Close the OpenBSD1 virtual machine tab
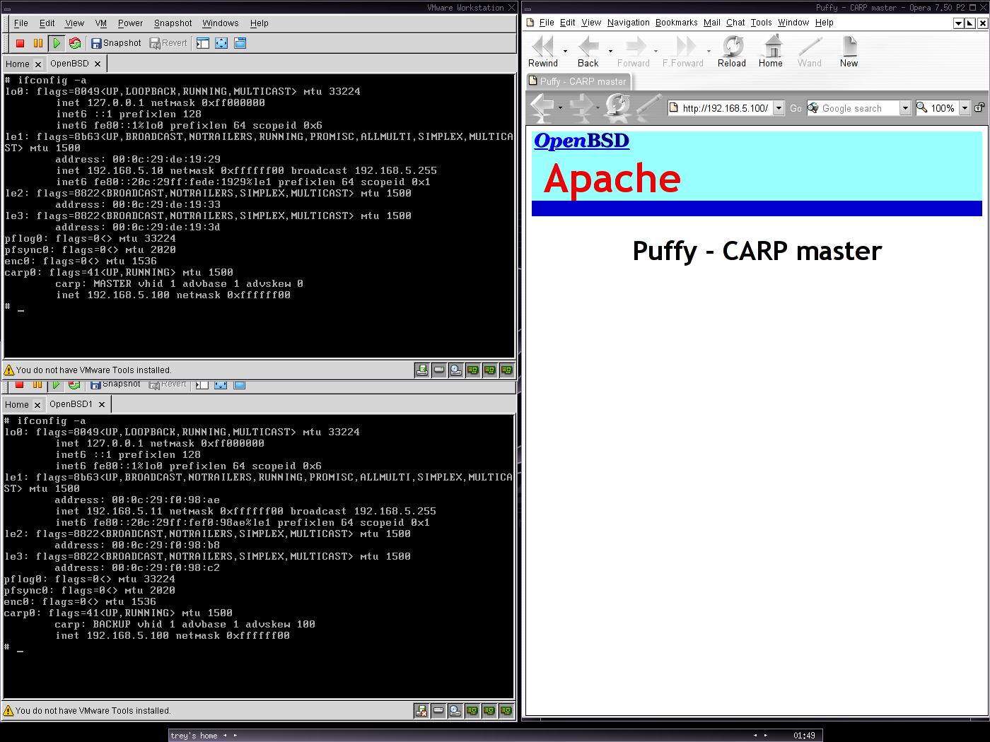 pyautogui.click(x=102, y=405)
